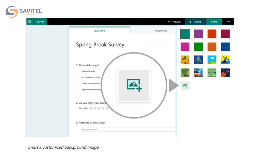The width and height of the screenshot is (266, 159).
Task: Choose the yellow building theme image
Action: click(185, 60)
